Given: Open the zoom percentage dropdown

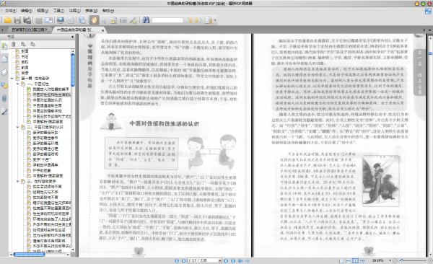Looking at the screenshot, I should [x=390, y=260].
